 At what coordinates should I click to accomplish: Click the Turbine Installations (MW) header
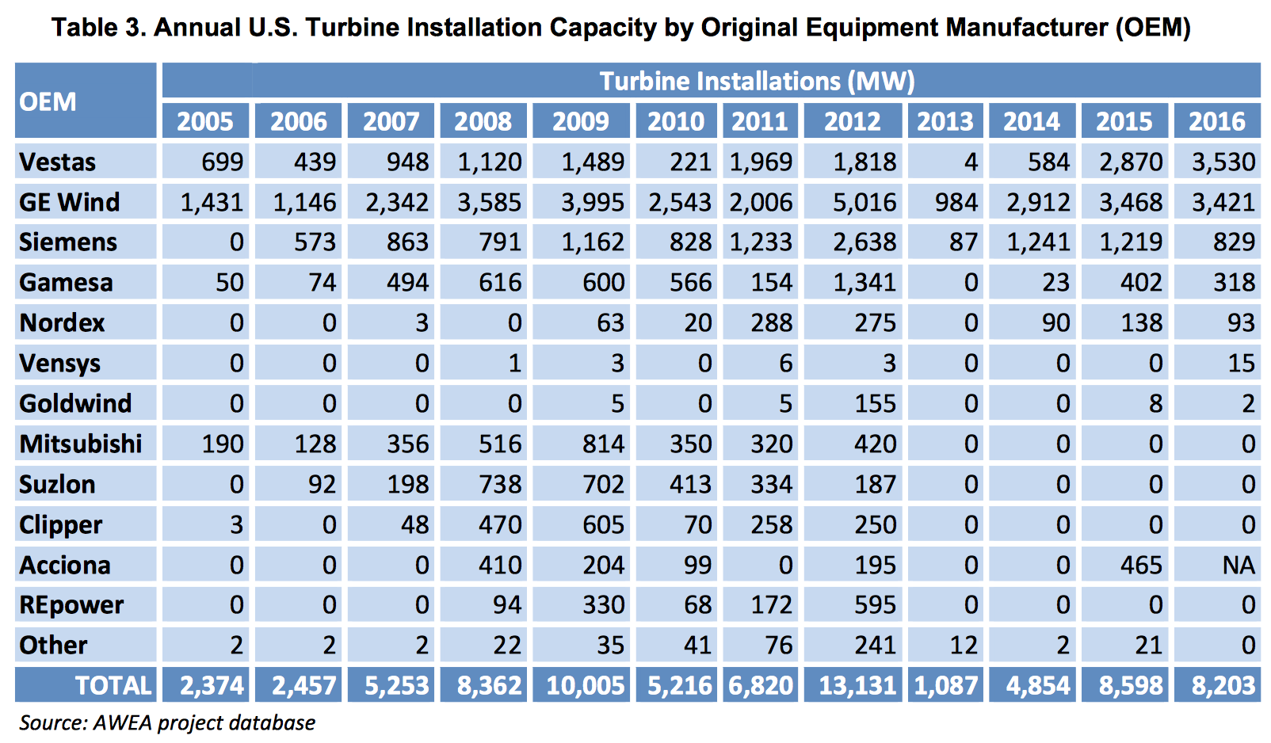coord(757,81)
